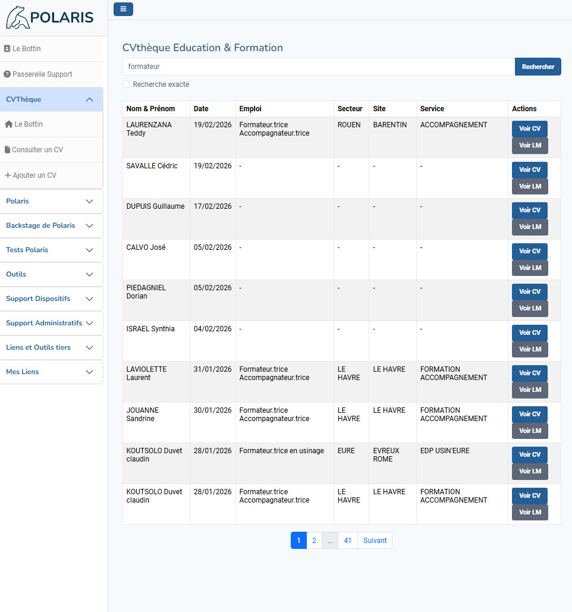Toggle the hamburger sidebar menu button
572x612 pixels.
pos(123,9)
